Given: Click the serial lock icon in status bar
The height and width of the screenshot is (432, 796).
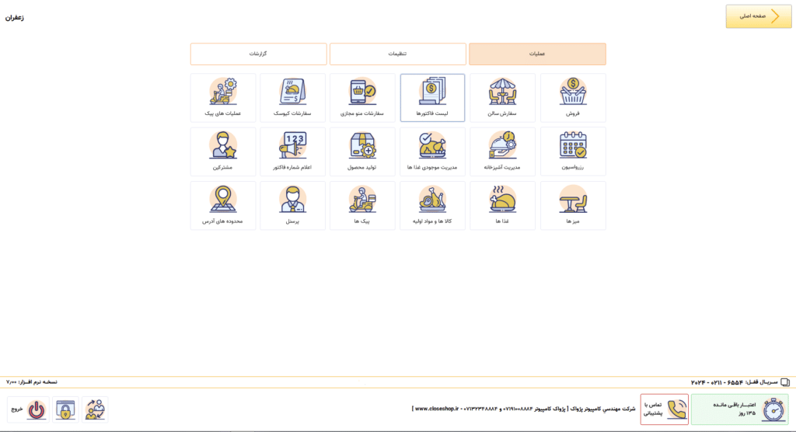Looking at the screenshot, I should (785, 381).
